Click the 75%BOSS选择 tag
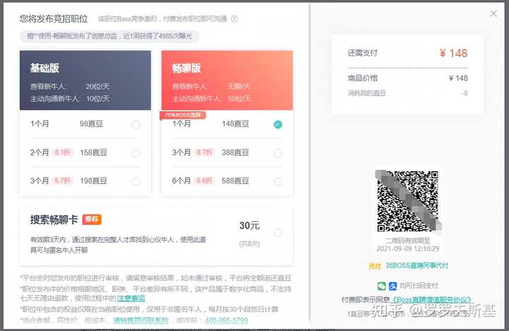 click(x=183, y=115)
